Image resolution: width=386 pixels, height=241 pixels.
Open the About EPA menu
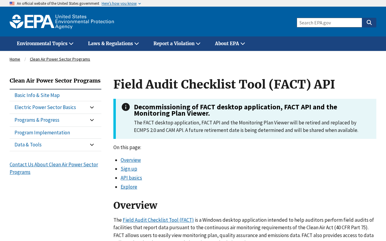pyautogui.click(x=230, y=44)
